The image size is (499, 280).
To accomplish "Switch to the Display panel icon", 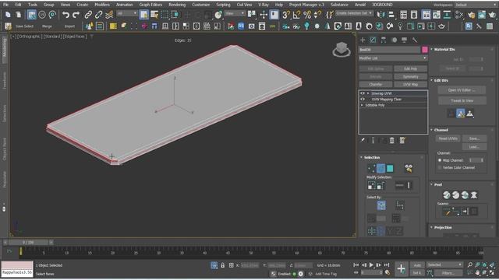I will (404, 40).
